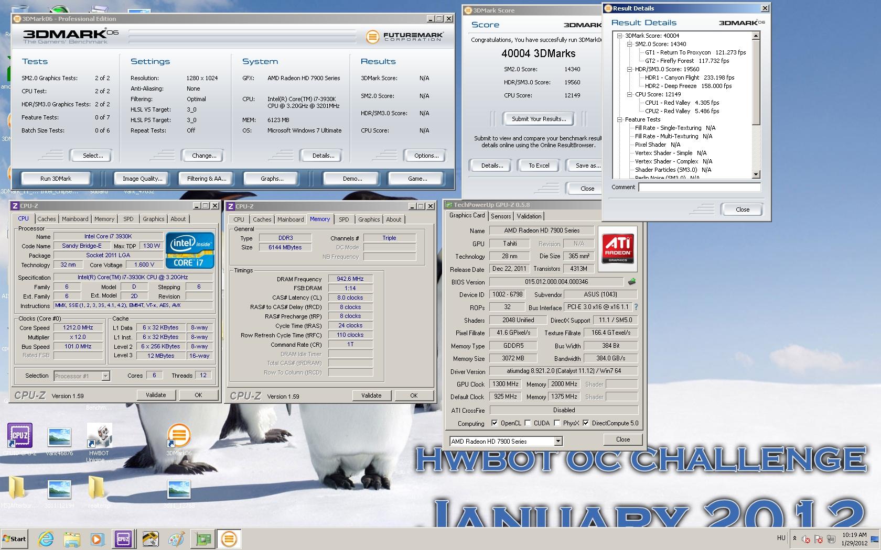Switch to Caches tab in left CPU-Z

click(46, 219)
